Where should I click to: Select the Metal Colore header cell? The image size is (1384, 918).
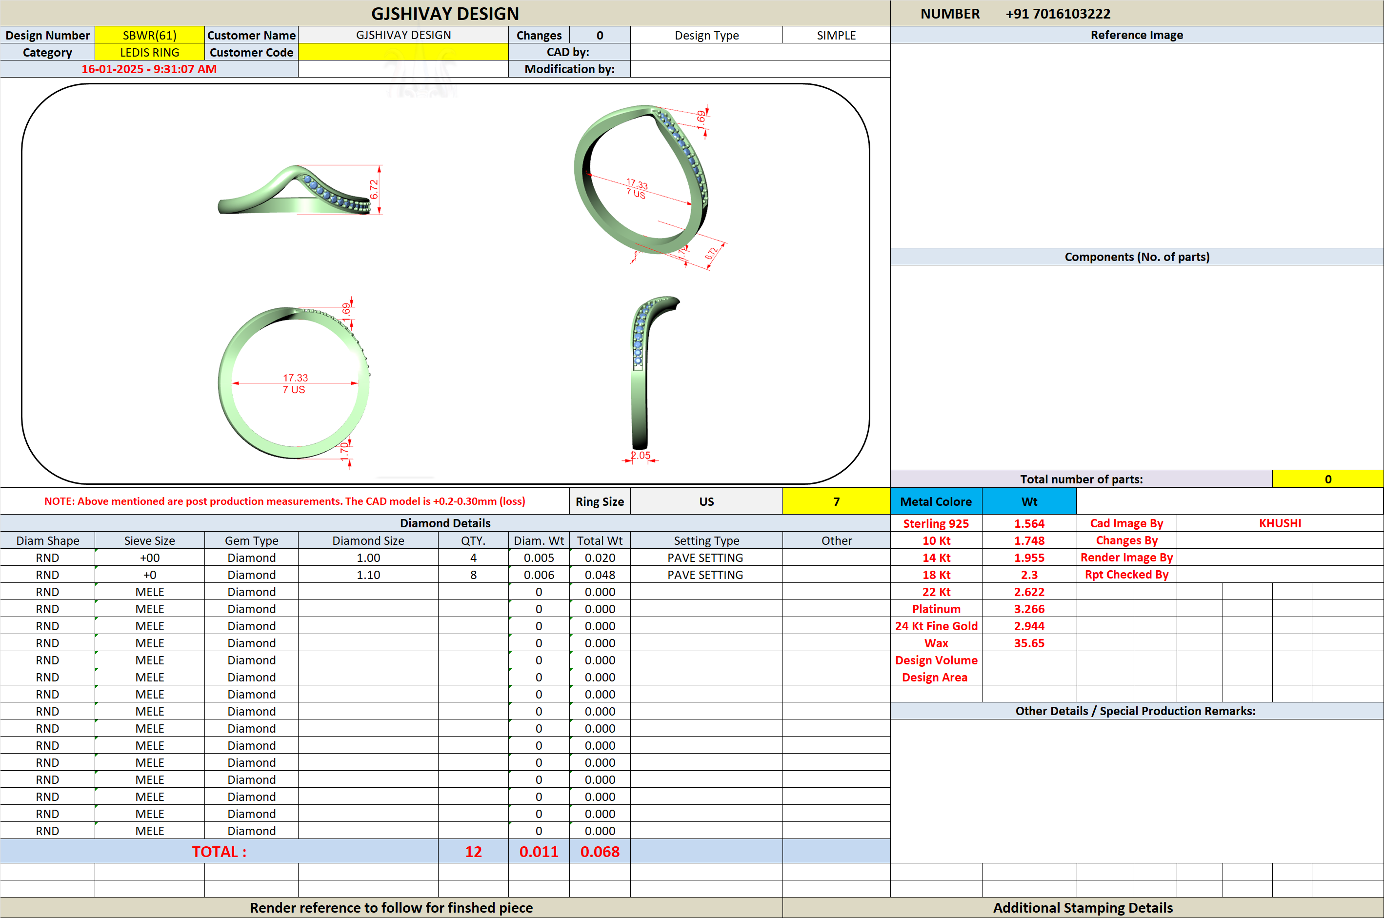(936, 501)
